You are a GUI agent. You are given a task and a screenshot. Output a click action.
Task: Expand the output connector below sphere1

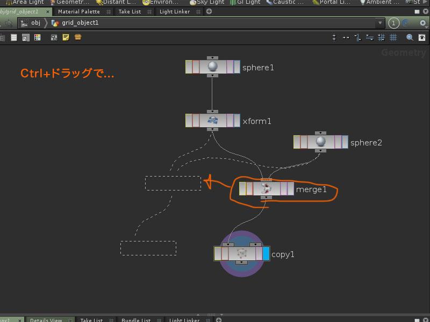coord(212,76)
